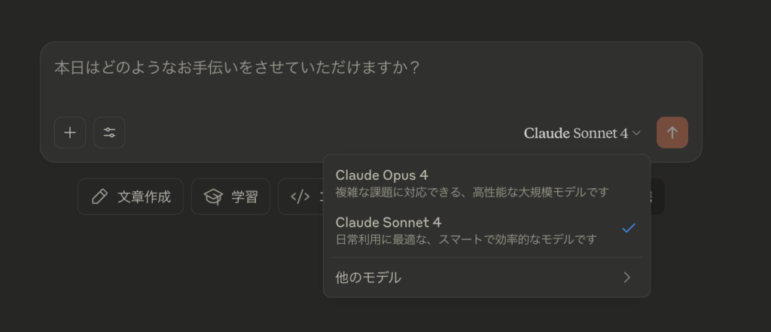This screenshot has height=332, width=771.
Task: Send message with orange arrow button
Action: tap(672, 132)
